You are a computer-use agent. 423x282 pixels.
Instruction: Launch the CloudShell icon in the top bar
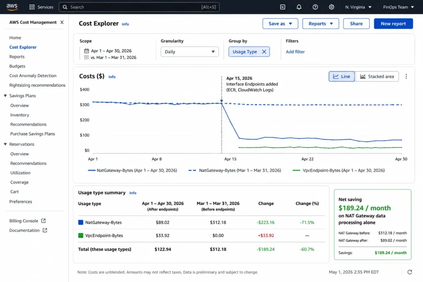tap(283, 7)
